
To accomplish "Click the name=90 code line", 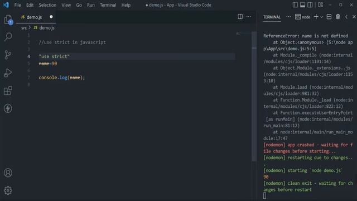I will coord(48,64).
